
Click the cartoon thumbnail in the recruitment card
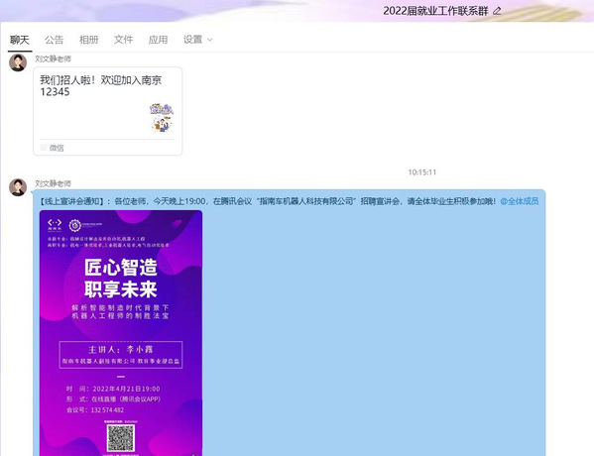pos(162,118)
